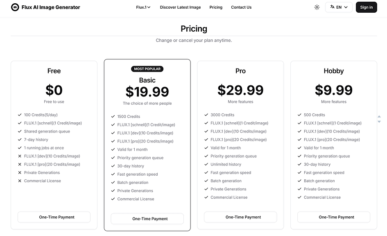Click the X icon beside Commercial License in Free plan

click(x=20, y=181)
